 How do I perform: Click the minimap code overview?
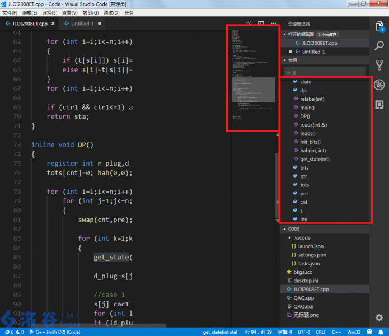pyautogui.click(x=253, y=76)
